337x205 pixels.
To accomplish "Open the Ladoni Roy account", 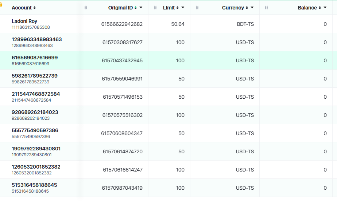I will click(24, 21).
